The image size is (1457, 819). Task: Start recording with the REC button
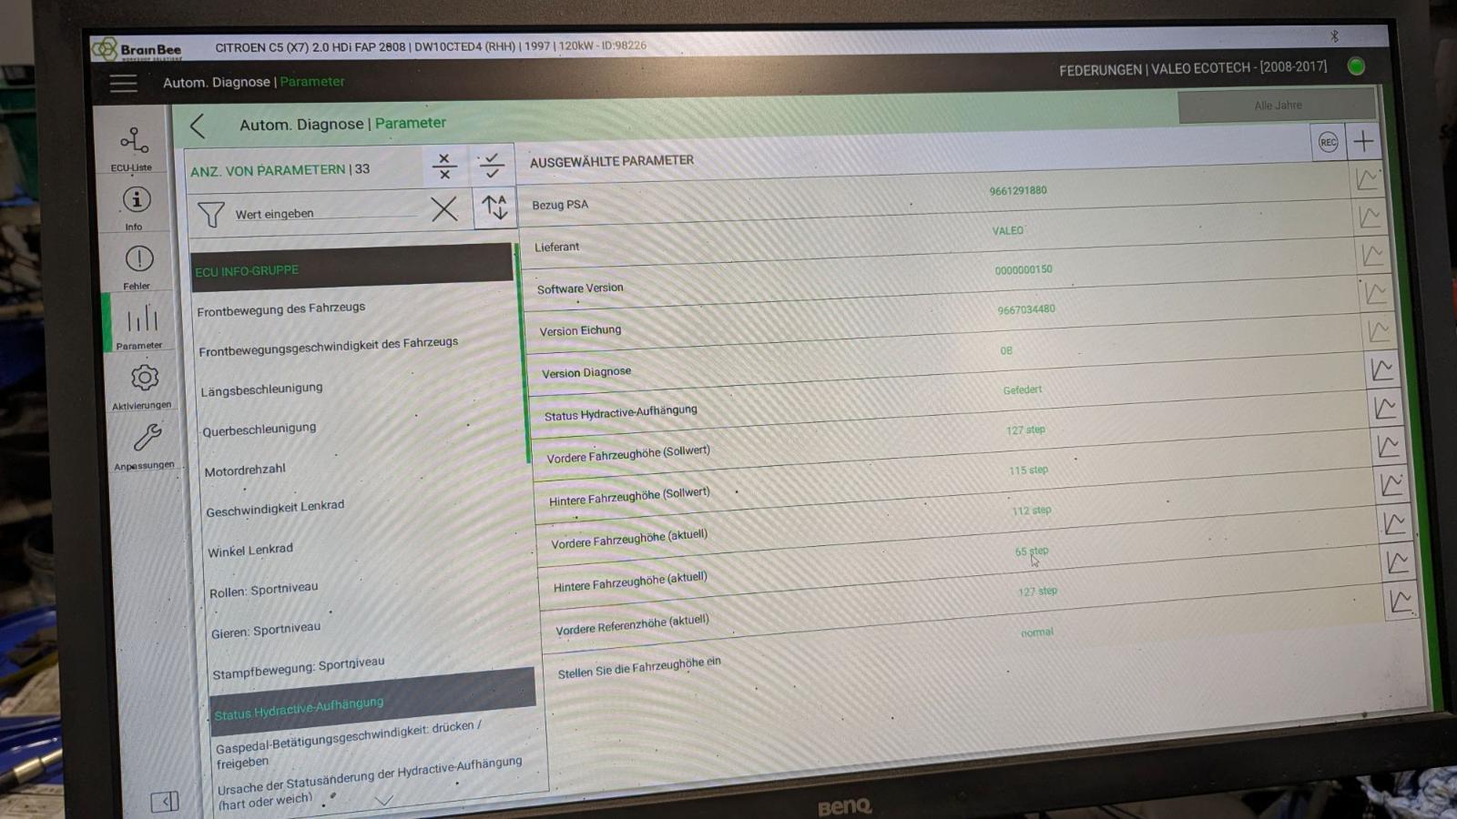[x=1329, y=142]
